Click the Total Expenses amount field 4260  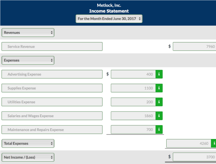point(189,143)
